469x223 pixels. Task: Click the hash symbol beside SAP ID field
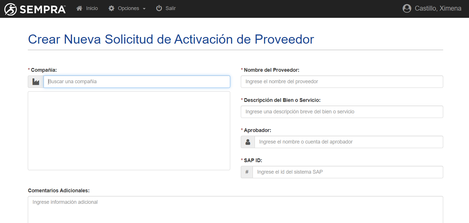click(x=247, y=172)
